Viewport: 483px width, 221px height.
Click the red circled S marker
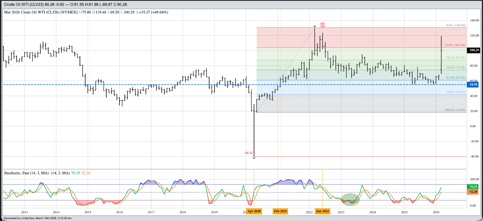click(322, 25)
